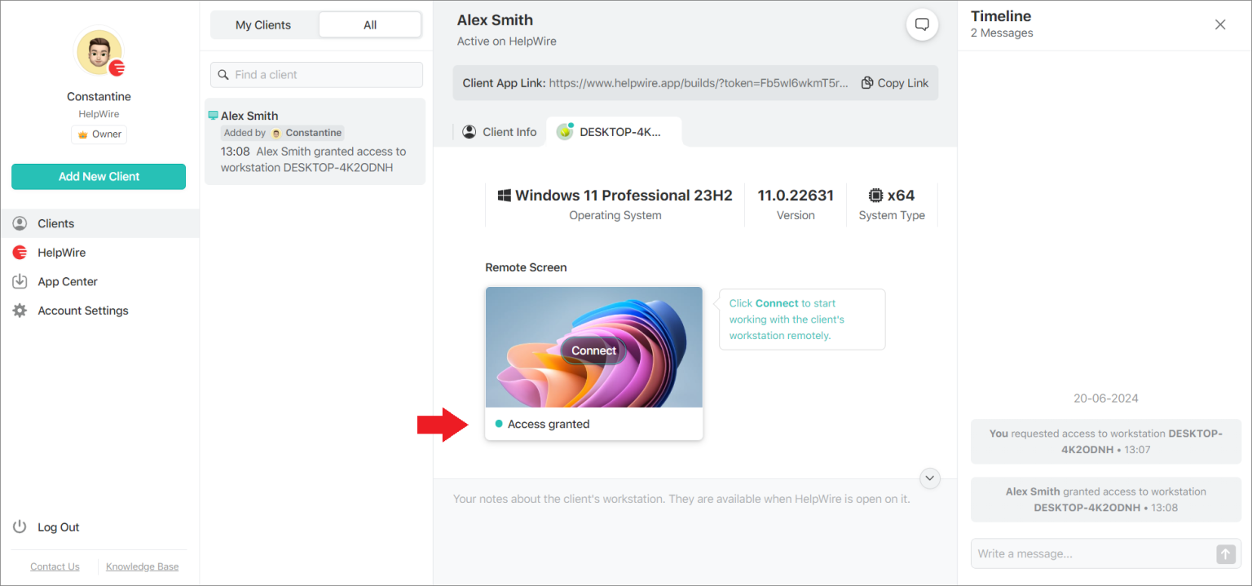
Task: Open the chat bubble icon near Alex Smith
Action: click(x=922, y=24)
